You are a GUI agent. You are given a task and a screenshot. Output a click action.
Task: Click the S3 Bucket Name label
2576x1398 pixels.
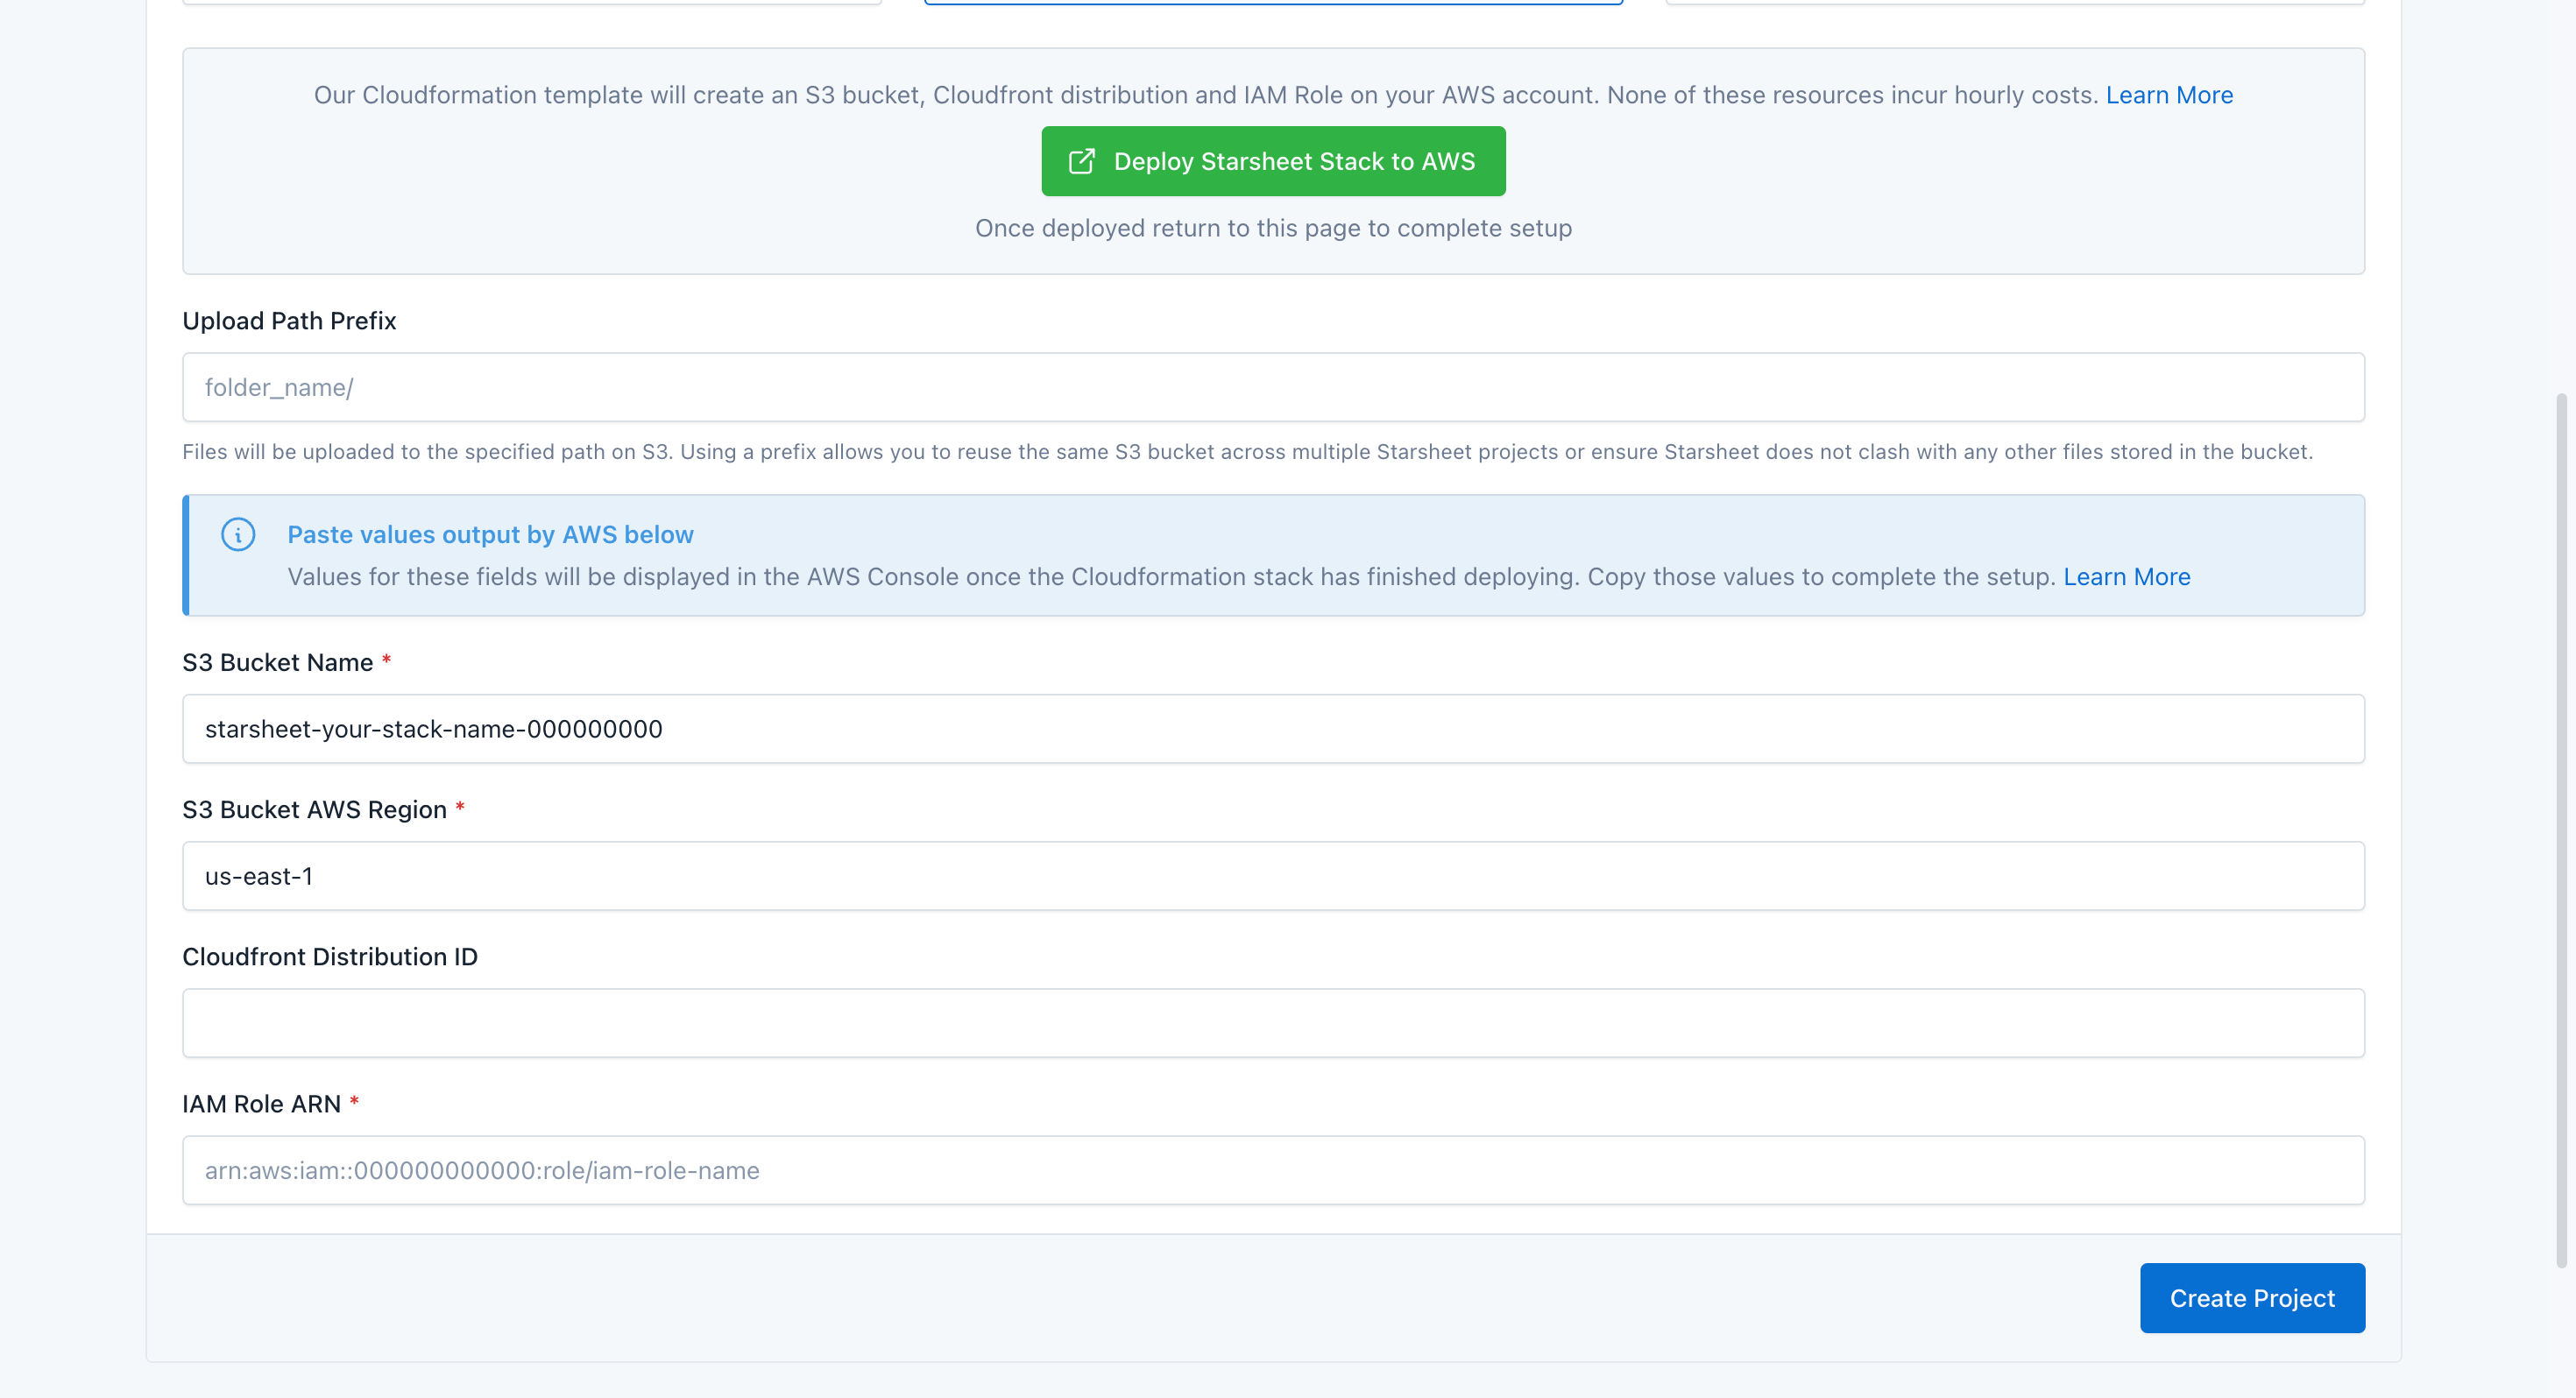tap(277, 662)
